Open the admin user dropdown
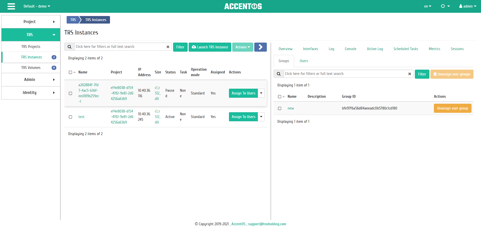 467,6
